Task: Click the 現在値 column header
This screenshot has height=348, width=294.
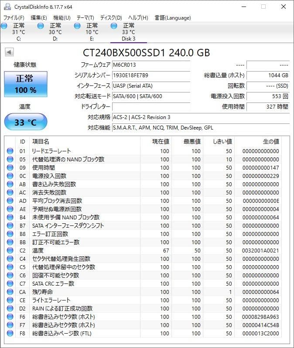Action: 156,141
